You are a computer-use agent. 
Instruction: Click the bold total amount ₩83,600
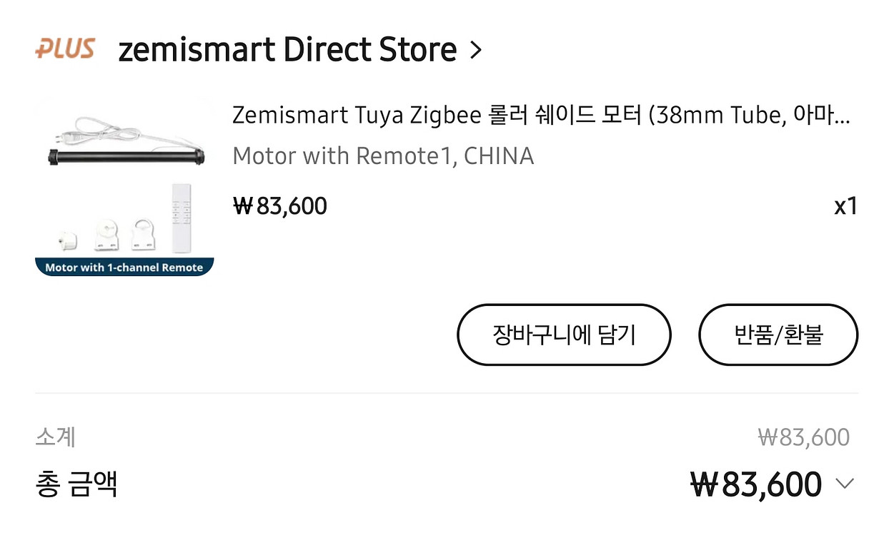point(755,485)
